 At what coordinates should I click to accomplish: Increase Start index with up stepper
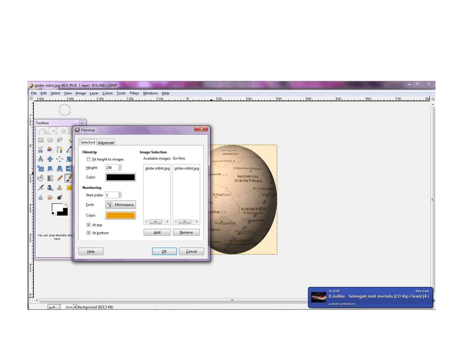point(120,194)
